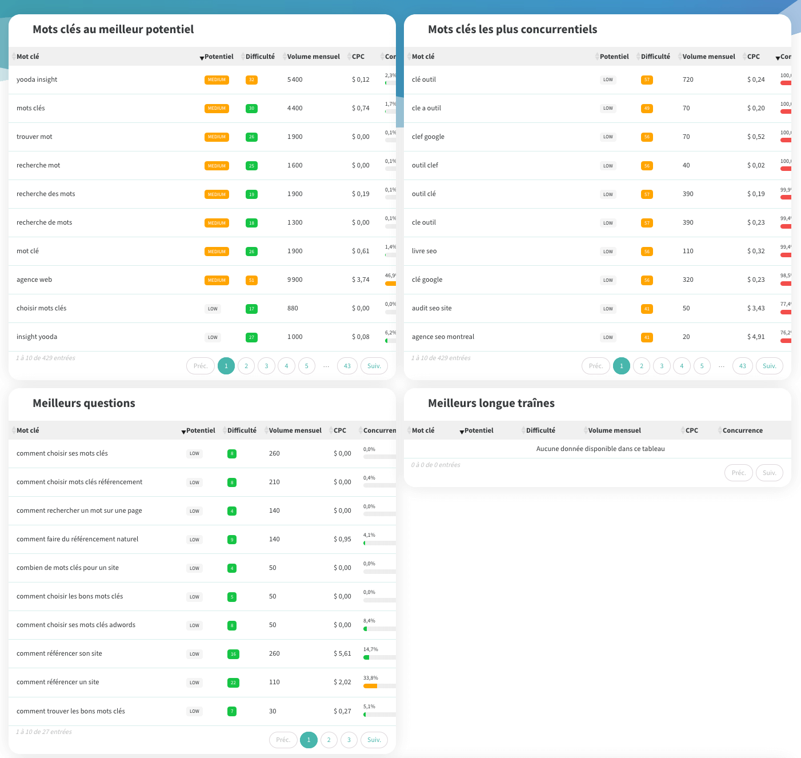Go to page 5 of competitive keywords table
801x758 pixels.
[x=702, y=366]
